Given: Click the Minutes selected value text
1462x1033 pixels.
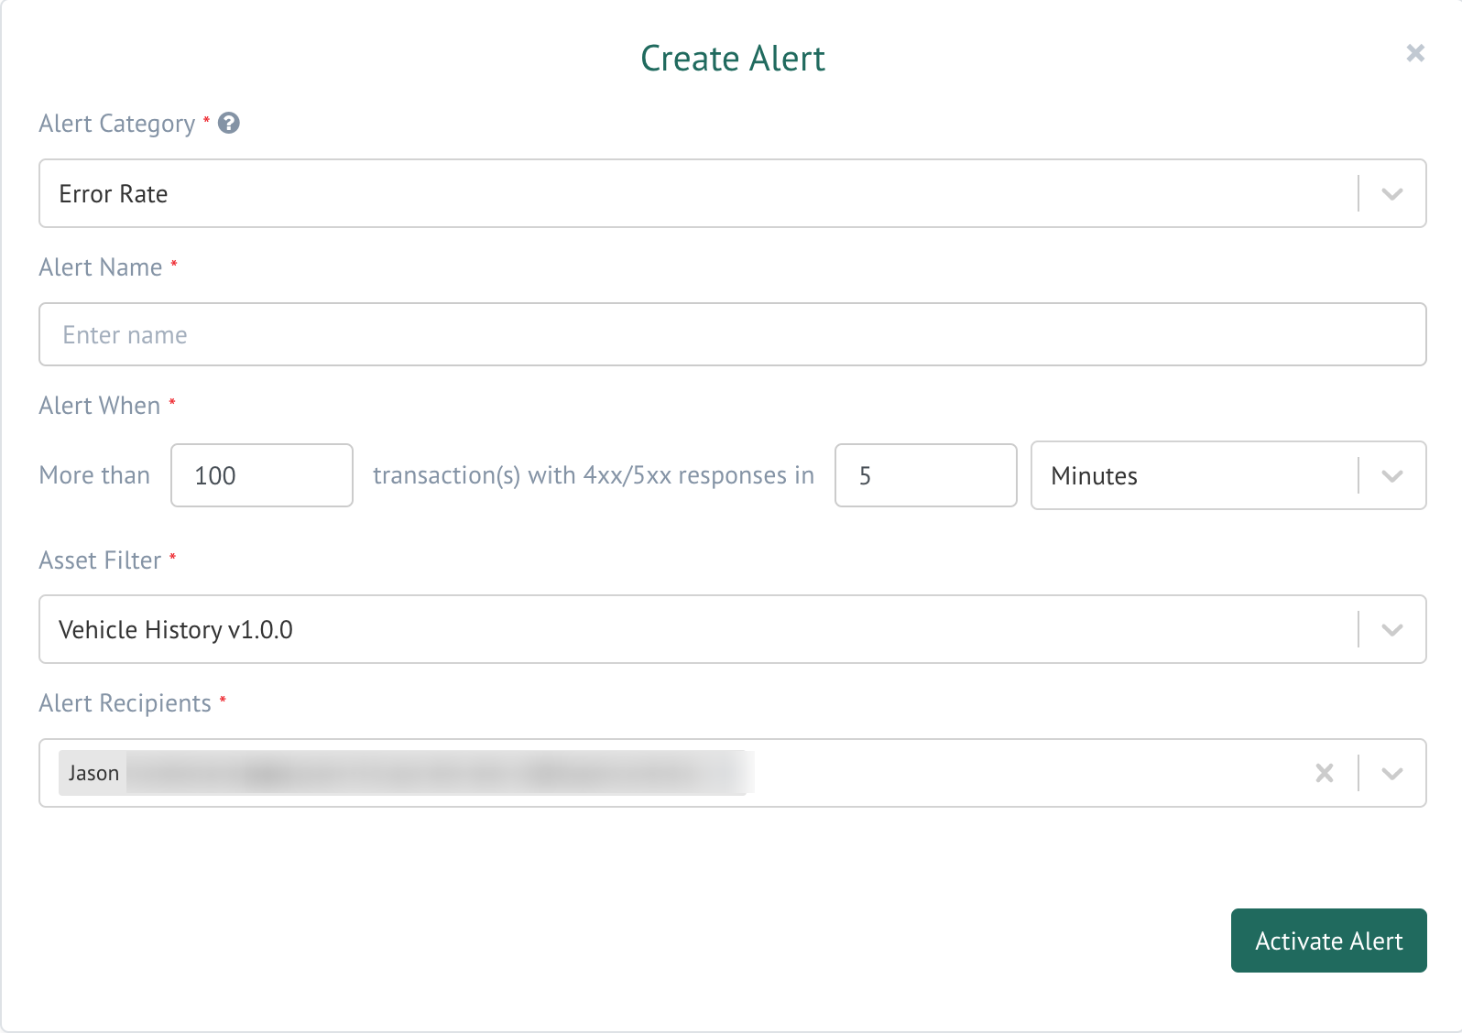Looking at the screenshot, I should pos(1094,476).
